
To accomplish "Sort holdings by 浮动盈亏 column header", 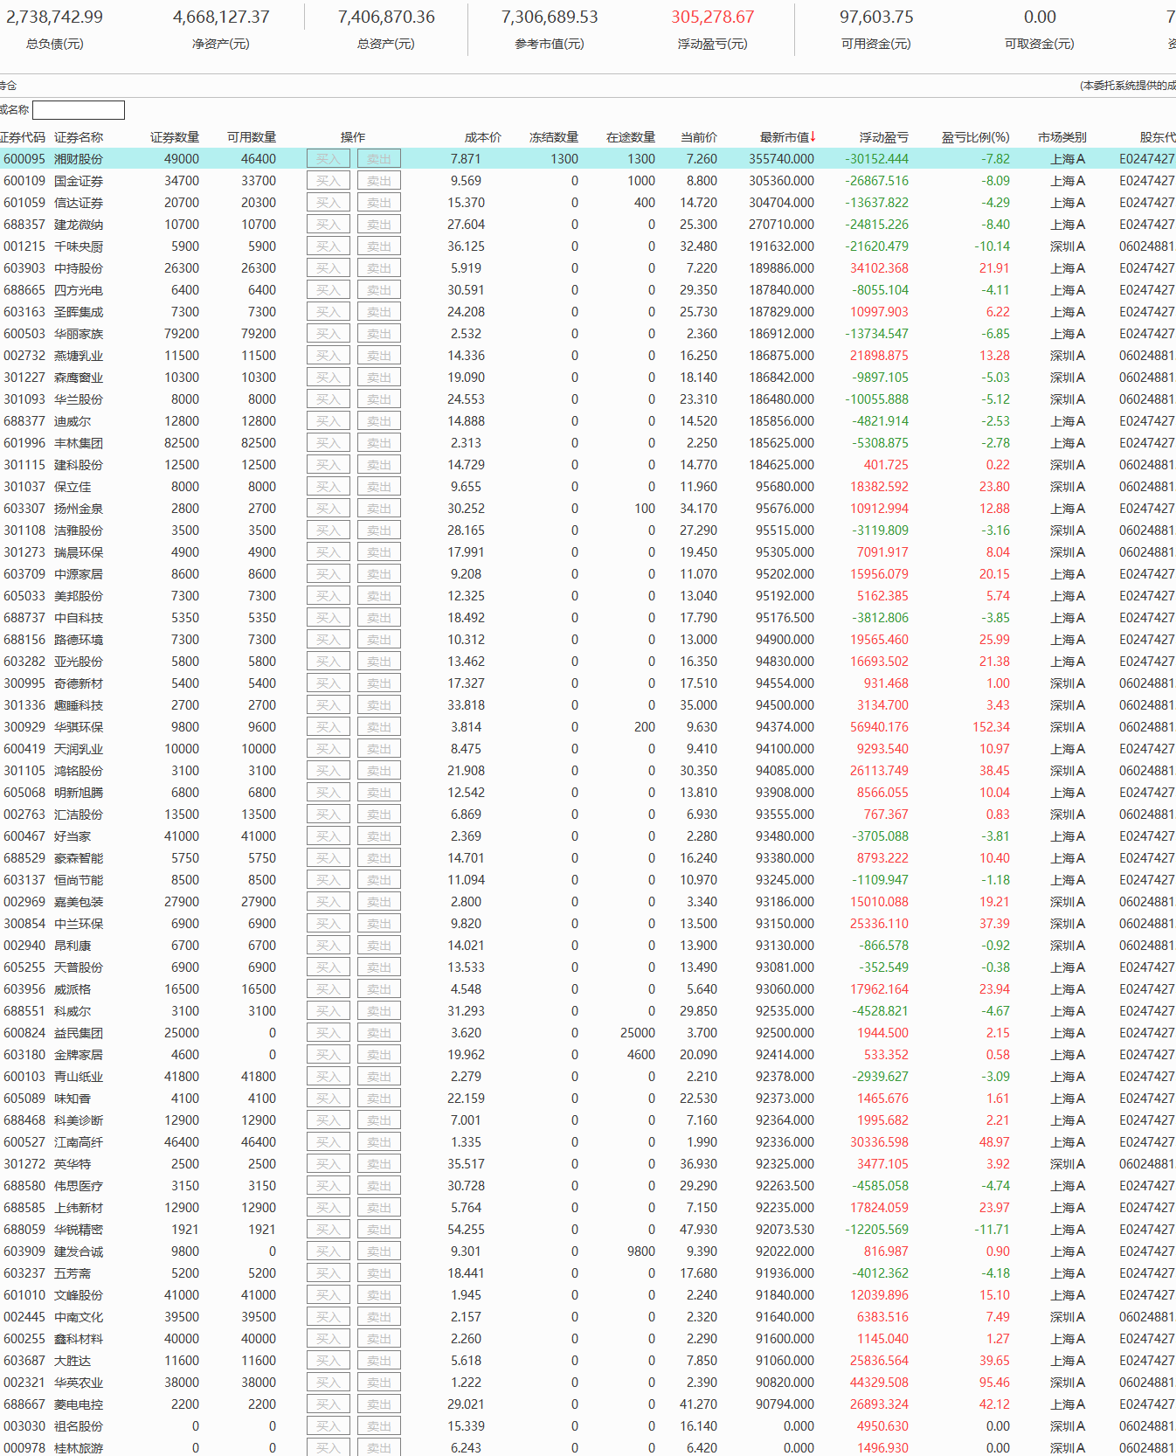I will tap(883, 137).
